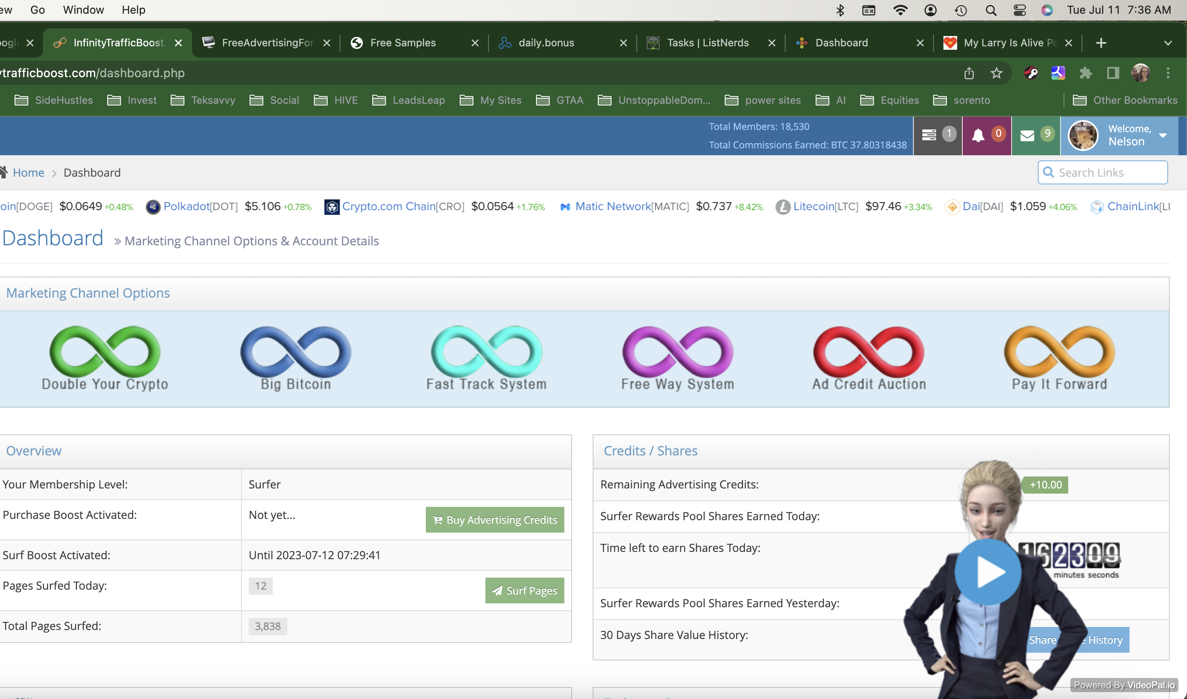
Task: Switch to the Free Samples tab
Action: [415, 43]
